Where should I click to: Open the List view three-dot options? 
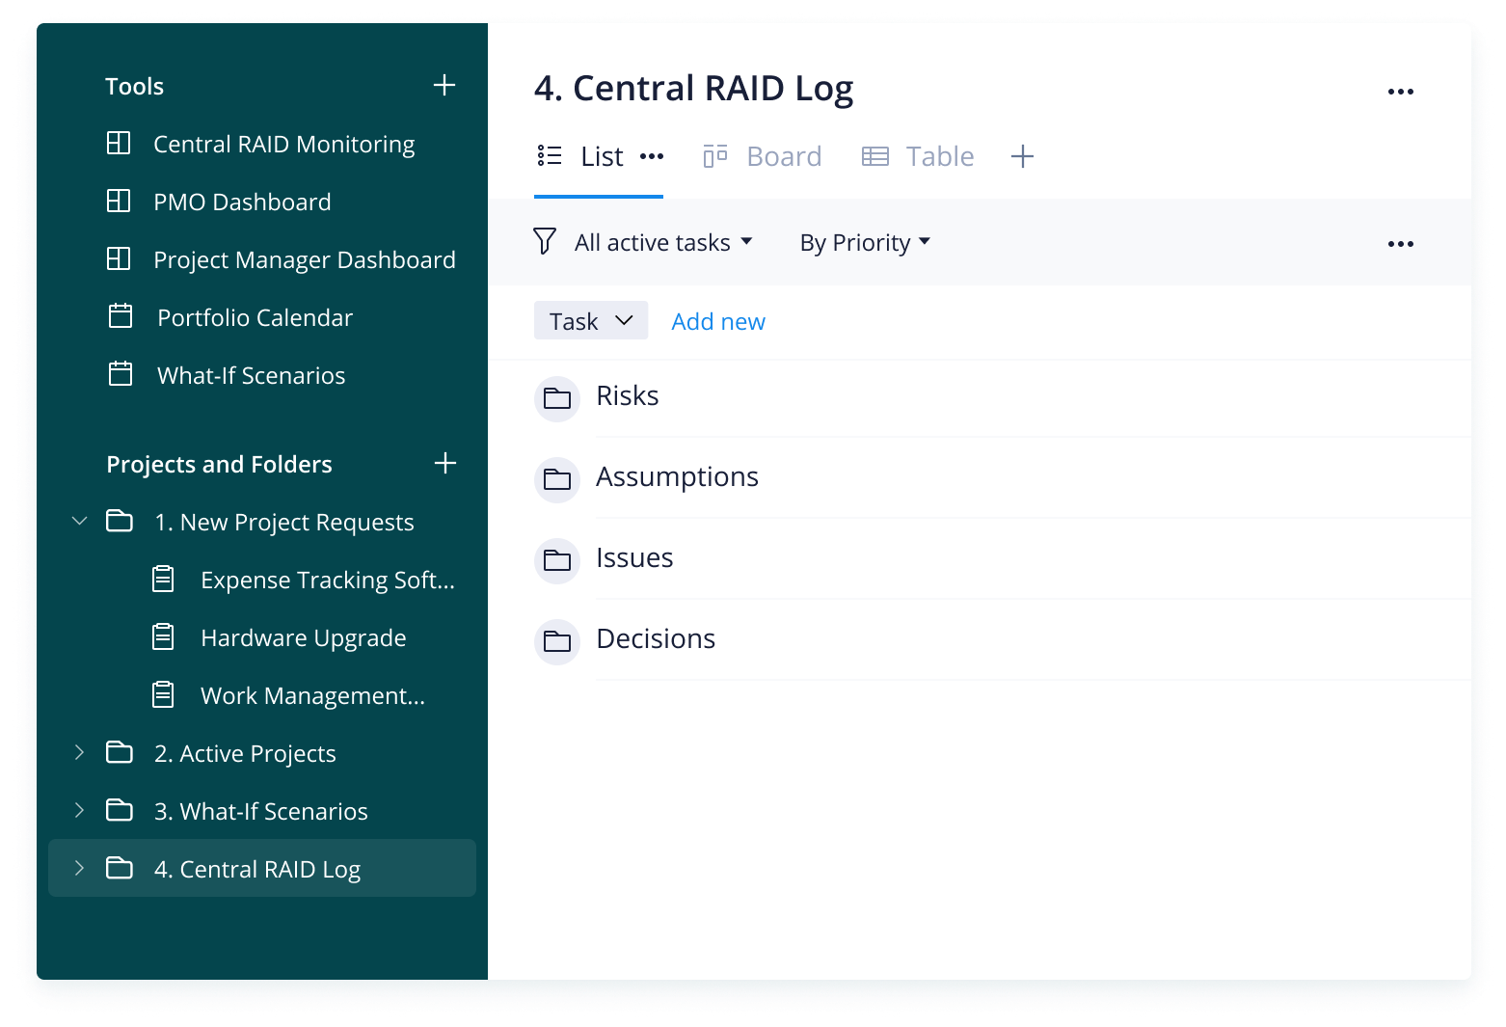652,156
